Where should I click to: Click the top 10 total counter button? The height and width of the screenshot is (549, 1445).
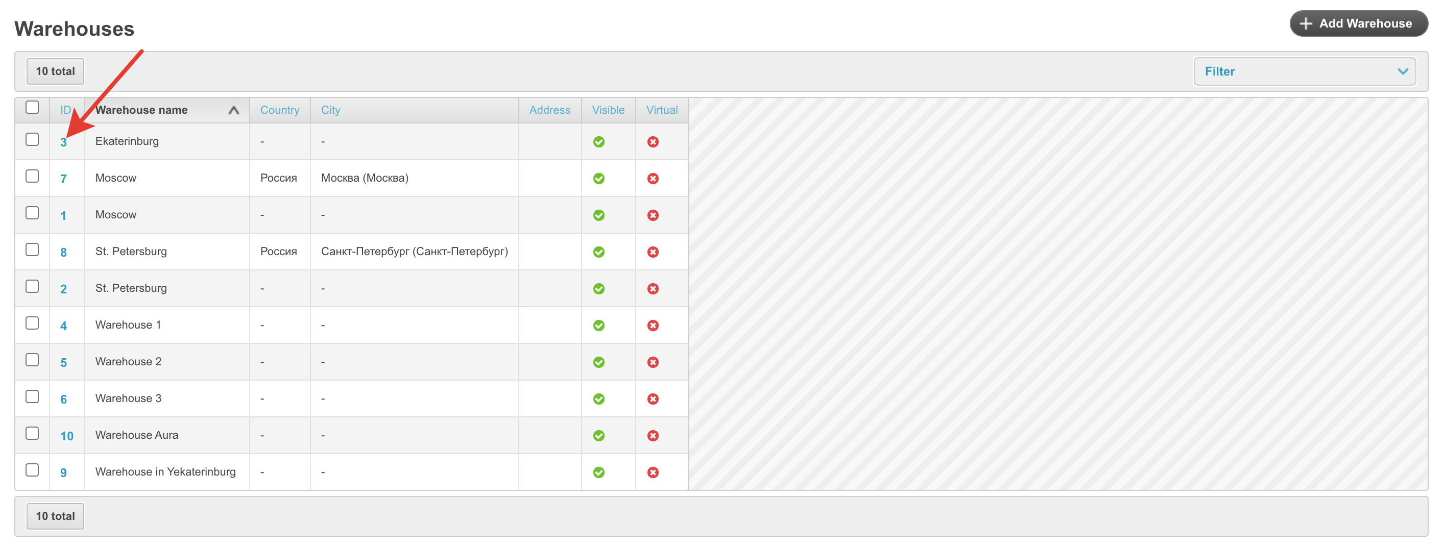click(x=55, y=71)
